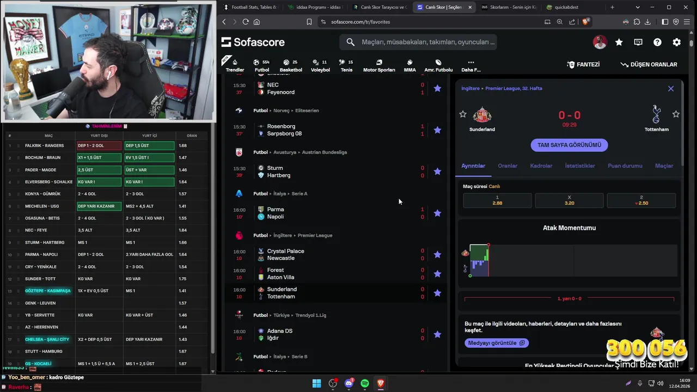Open Discord from taskbar

[x=349, y=383]
